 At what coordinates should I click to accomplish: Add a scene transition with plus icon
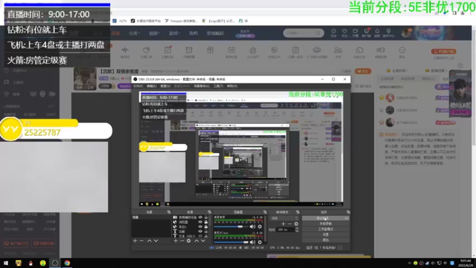[x=283, y=224]
